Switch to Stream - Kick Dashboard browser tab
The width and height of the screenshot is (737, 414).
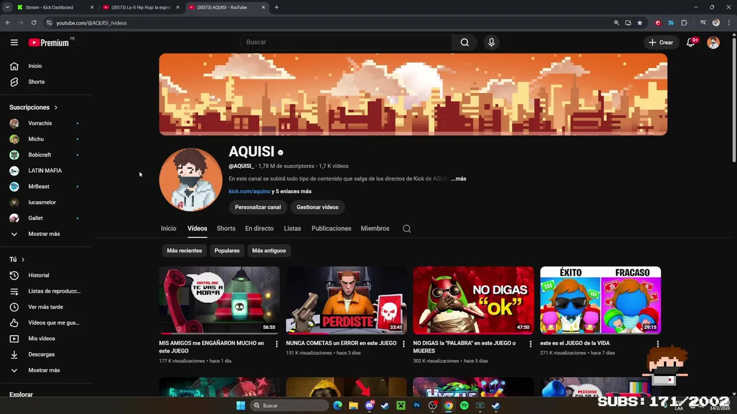coord(55,7)
